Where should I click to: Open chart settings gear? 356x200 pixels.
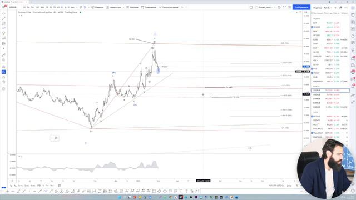(x=279, y=7)
